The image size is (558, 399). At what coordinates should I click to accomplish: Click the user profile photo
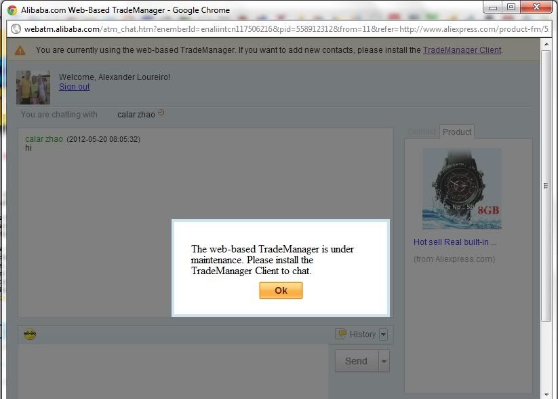33,88
